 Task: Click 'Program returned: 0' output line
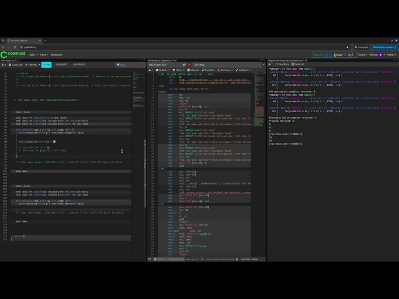pos(281,121)
